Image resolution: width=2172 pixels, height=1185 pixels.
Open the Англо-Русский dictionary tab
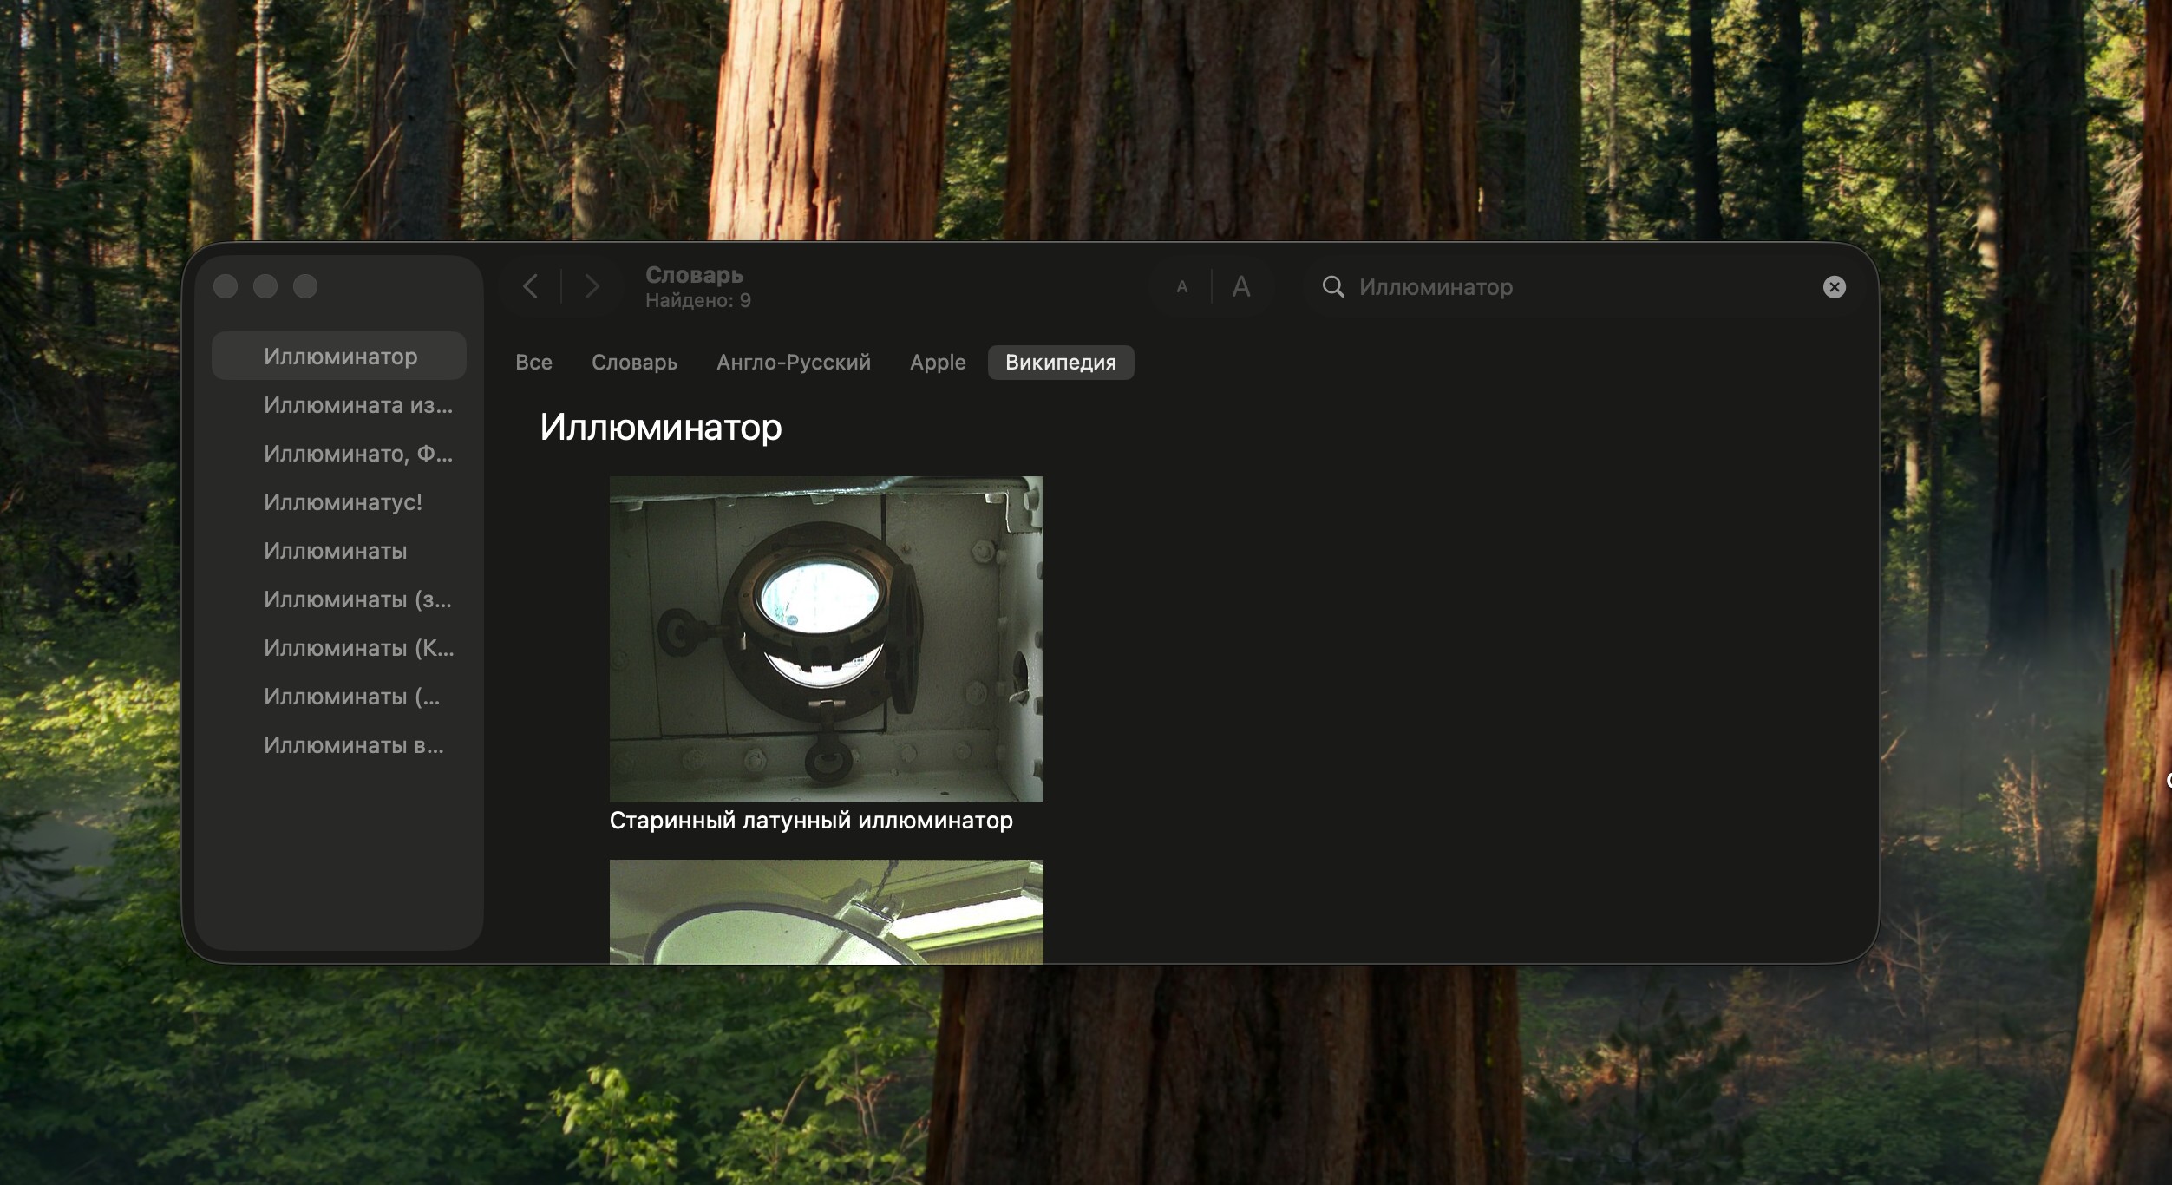793,363
